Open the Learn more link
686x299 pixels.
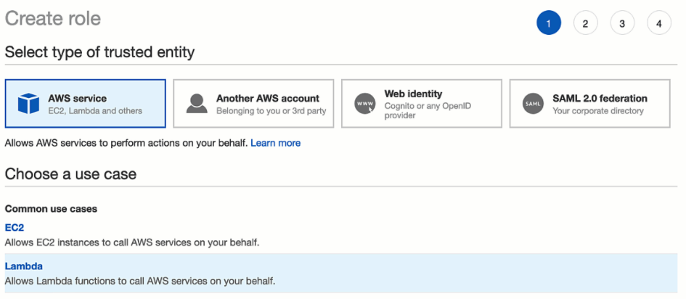pyautogui.click(x=275, y=143)
